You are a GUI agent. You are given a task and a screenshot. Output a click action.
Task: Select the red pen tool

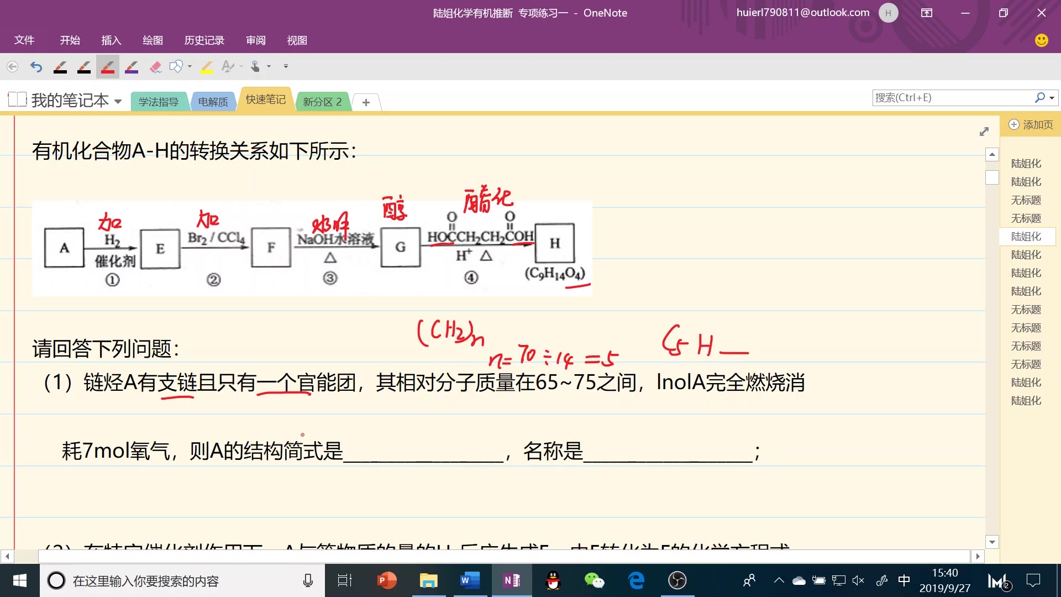[x=108, y=66]
